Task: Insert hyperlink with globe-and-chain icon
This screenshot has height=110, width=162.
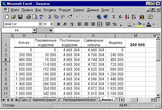Action: (x=99, y=17)
